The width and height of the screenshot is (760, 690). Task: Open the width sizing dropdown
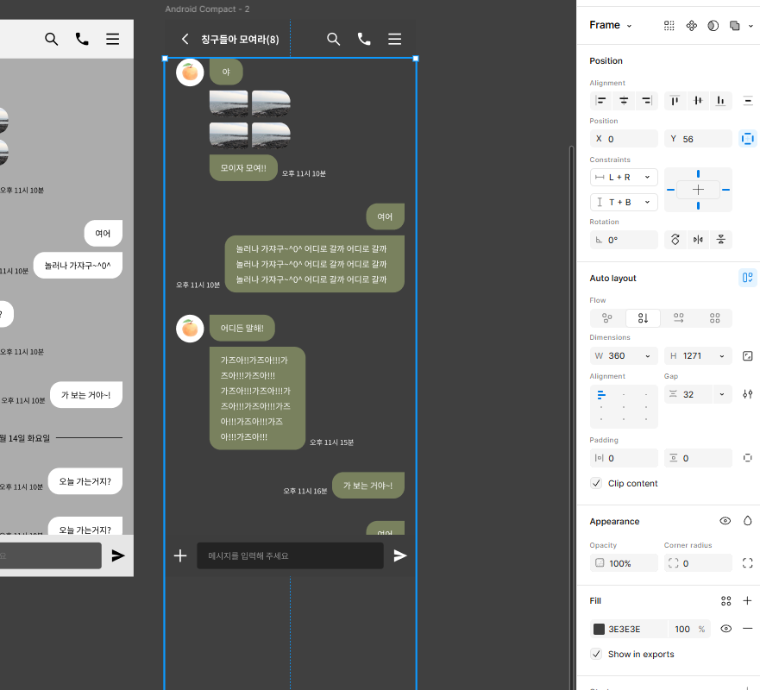648,356
